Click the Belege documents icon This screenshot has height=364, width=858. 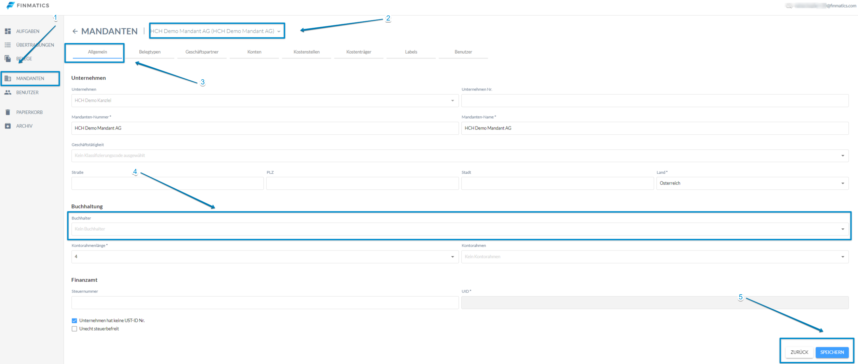[x=8, y=59]
